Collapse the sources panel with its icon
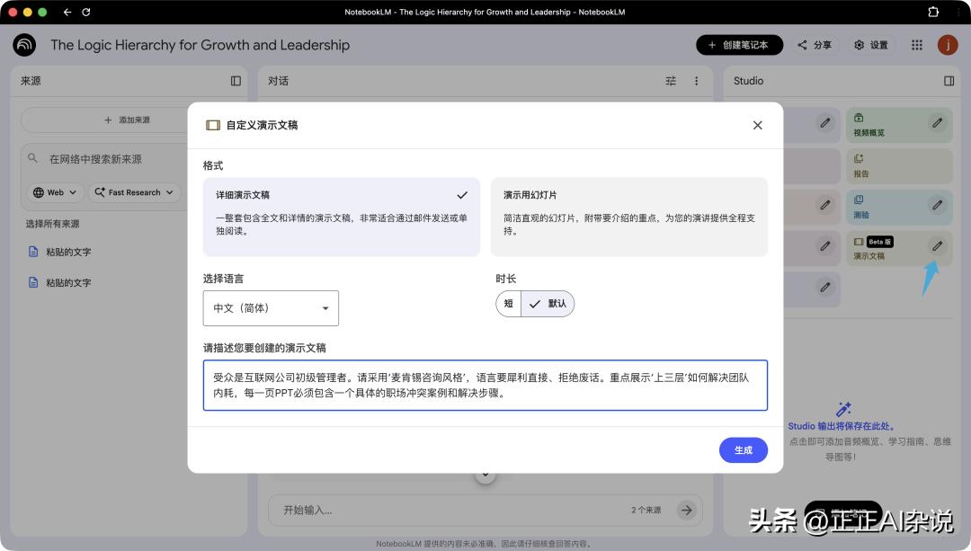971x551 pixels. click(x=236, y=81)
